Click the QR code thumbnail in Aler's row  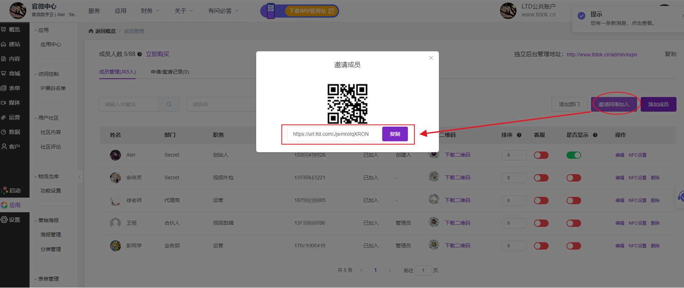434,155
